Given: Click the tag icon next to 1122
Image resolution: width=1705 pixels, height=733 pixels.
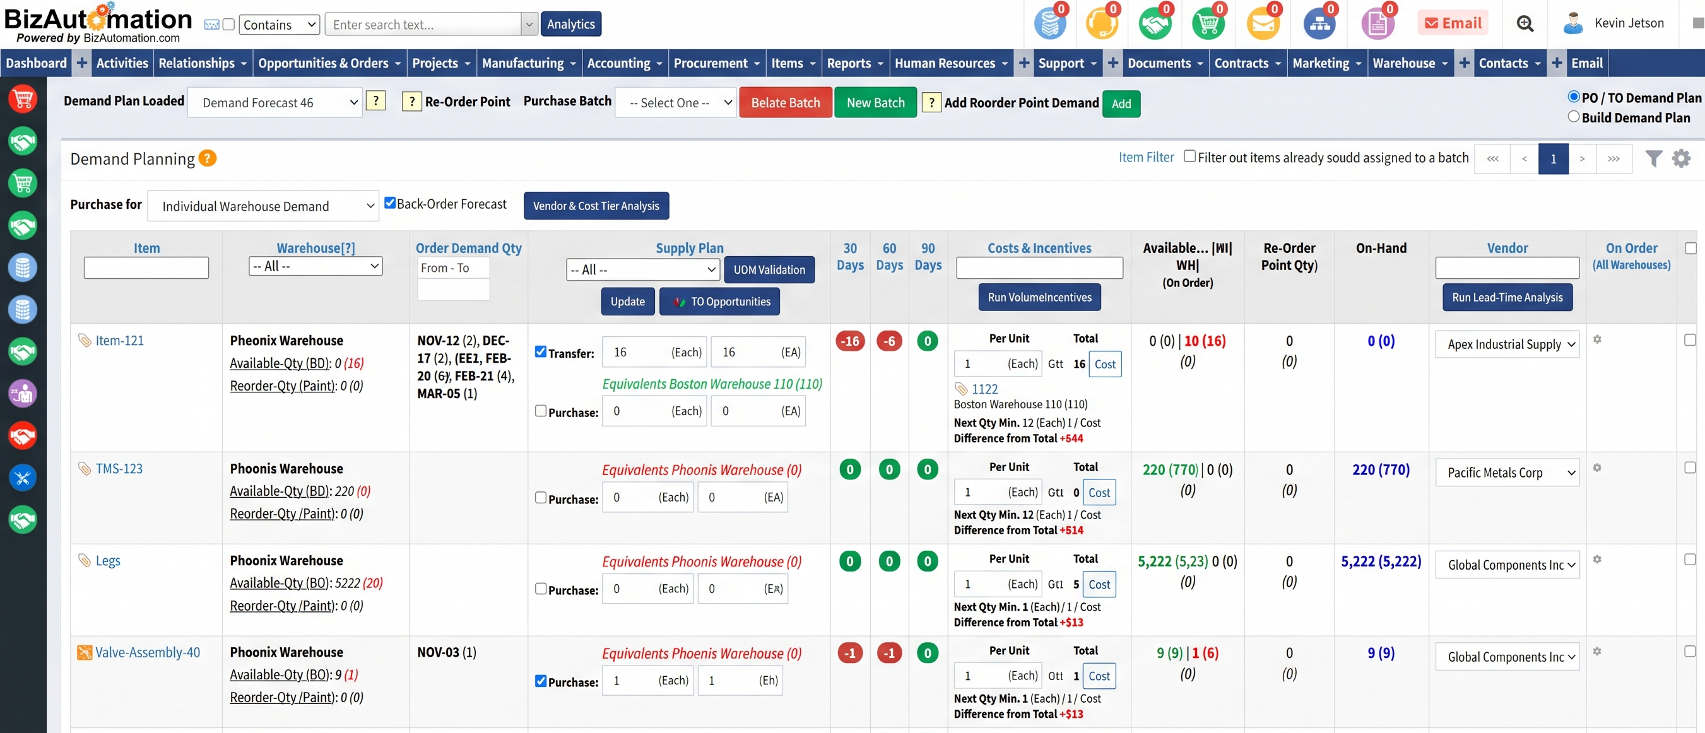Looking at the screenshot, I should coord(961,389).
